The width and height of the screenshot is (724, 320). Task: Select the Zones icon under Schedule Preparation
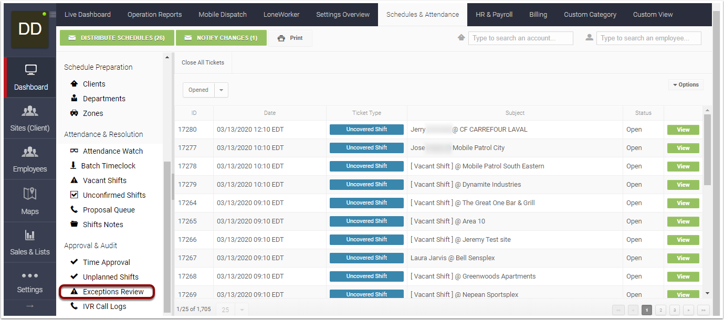click(74, 113)
